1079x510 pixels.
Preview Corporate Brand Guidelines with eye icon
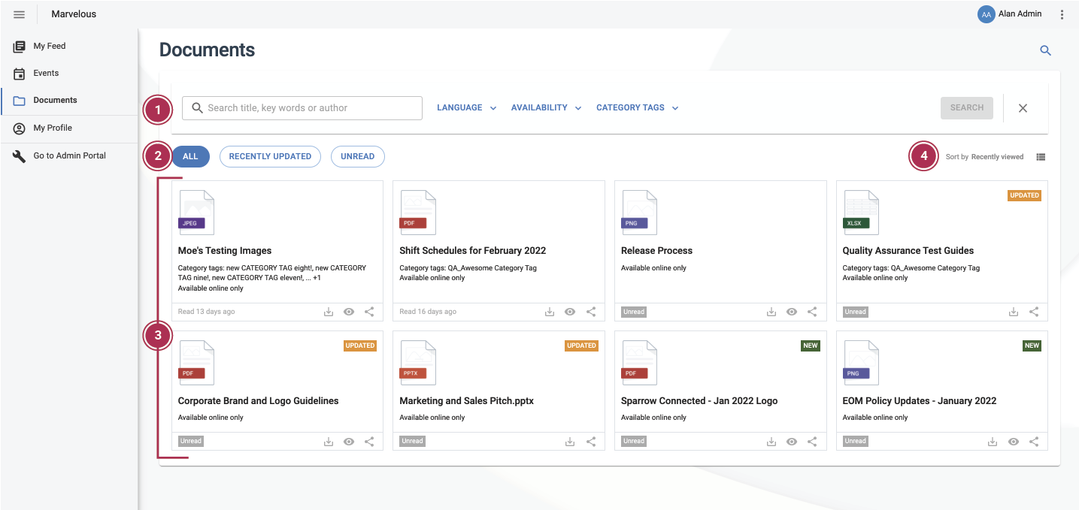(x=349, y=442)
